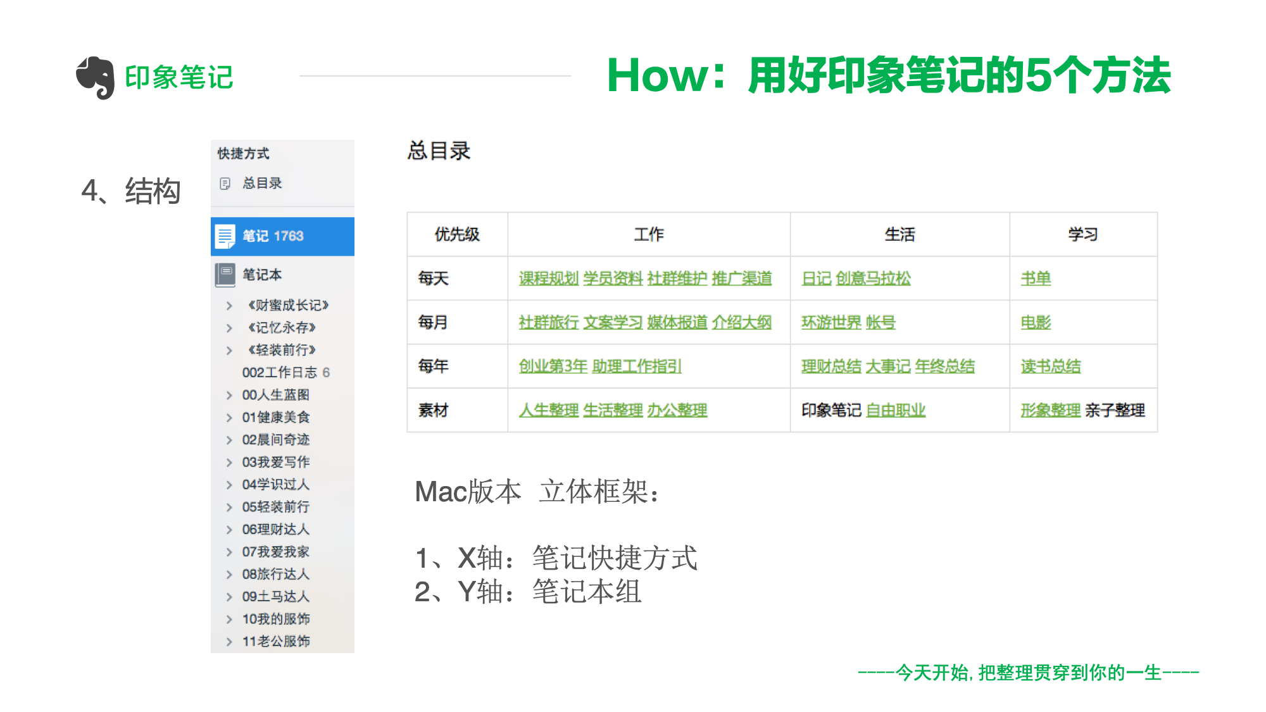The height and width of the screenshot is (712, 1266).
Task: Open the 大事记 link
Action: (888, 366)
